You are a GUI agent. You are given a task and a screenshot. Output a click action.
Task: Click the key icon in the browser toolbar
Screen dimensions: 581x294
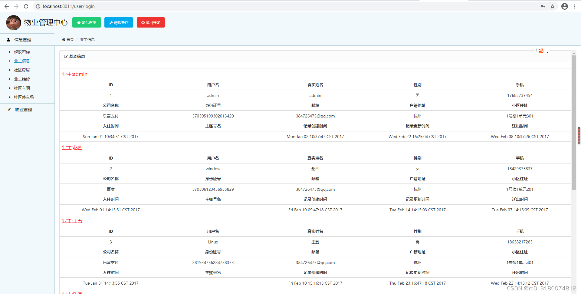[543, 6]
